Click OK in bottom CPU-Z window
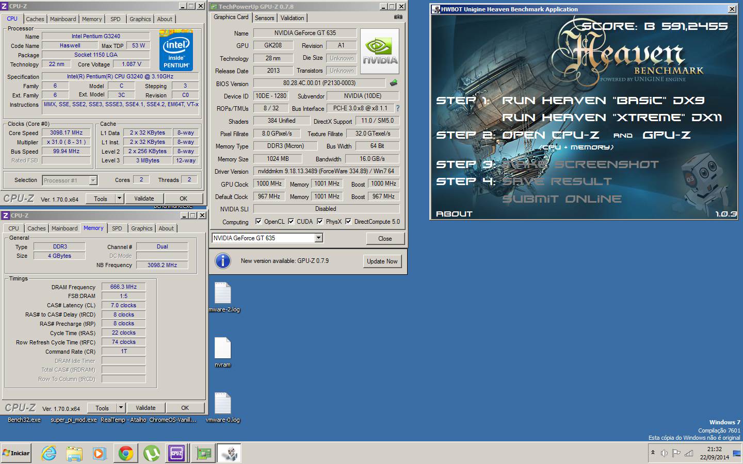 185,408
